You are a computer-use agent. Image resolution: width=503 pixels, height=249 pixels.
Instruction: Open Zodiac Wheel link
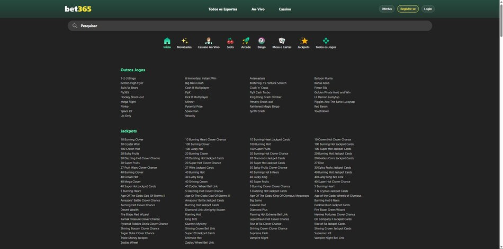click(129, 243)
